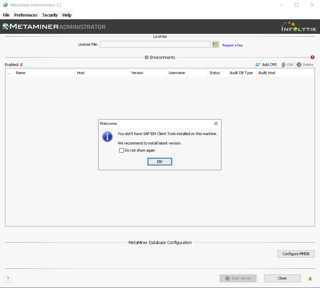Click the BI Environments section heading

160,58
